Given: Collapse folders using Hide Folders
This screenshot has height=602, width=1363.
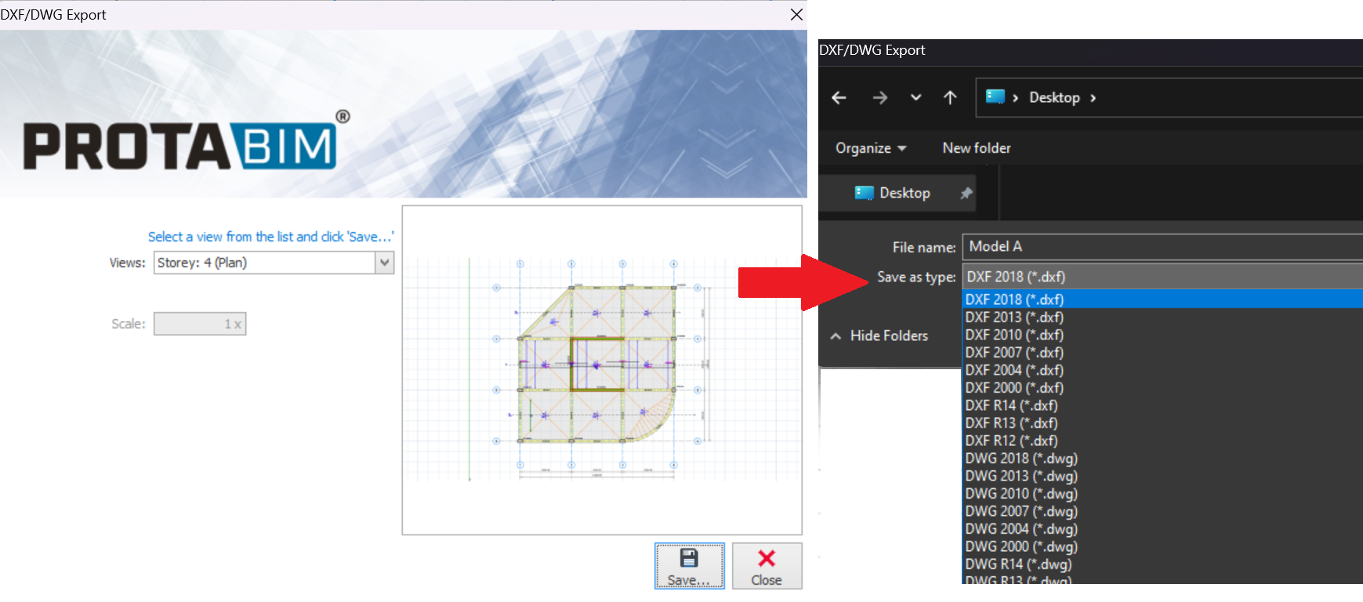Looking at the screenshot, I should [x=879, y=335].
